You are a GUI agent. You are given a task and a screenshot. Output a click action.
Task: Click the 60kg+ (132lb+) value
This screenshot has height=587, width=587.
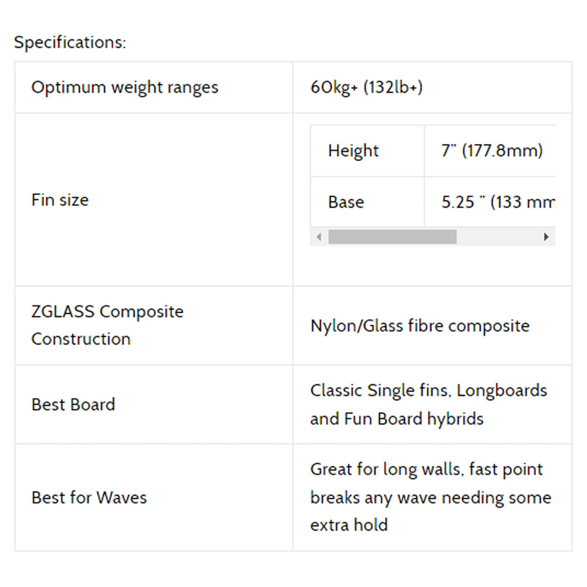[x=366, y=87]
